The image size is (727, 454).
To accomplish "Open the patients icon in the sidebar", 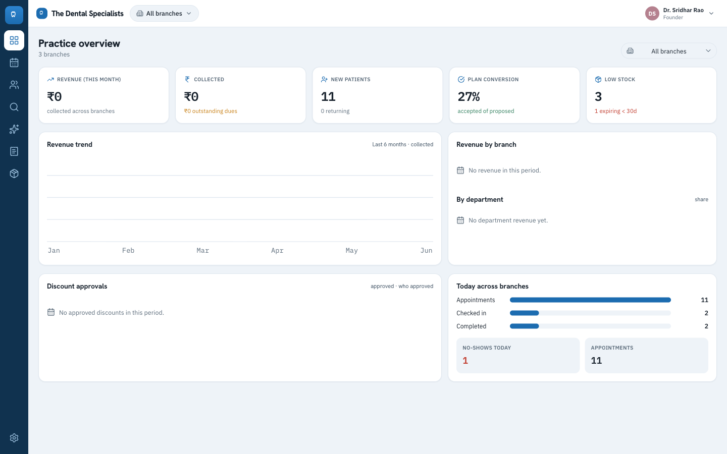I will [x=14, y=85].
